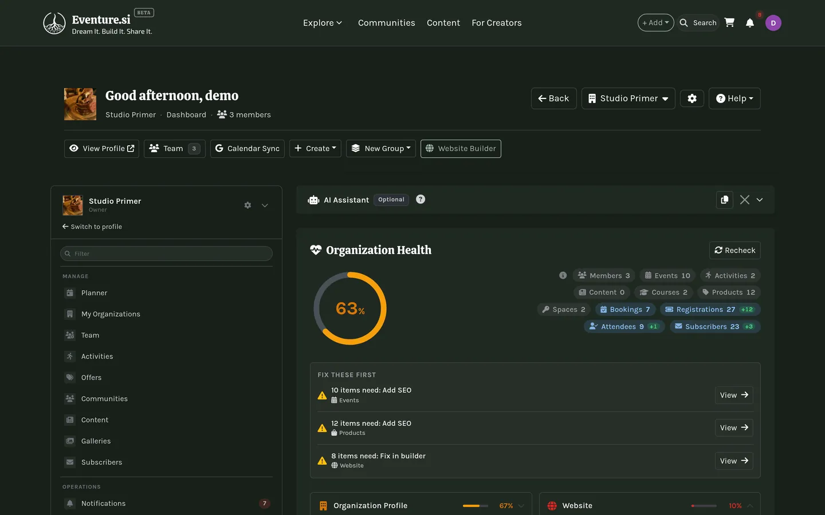The height and width of the screenshot is (515, 825).
Task: Click the Eventure.si tree logo
Action: pos(54,23)
